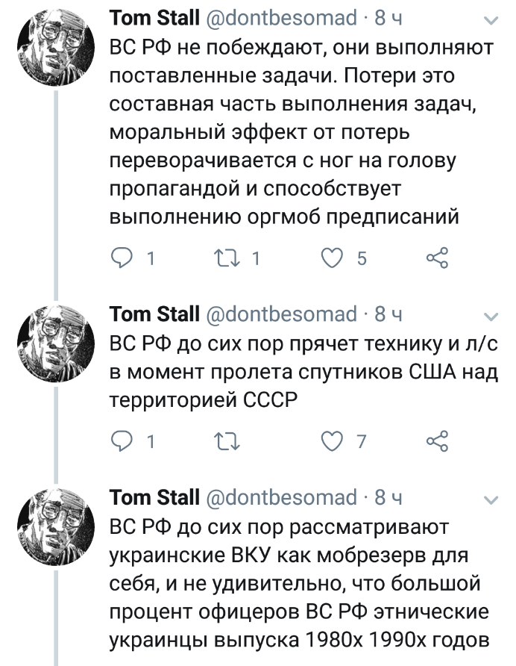Open the third tweet's dropdown chevron
Image resolution: width=516 pixels, height=666 pixels.
click(x=490, y=499)
